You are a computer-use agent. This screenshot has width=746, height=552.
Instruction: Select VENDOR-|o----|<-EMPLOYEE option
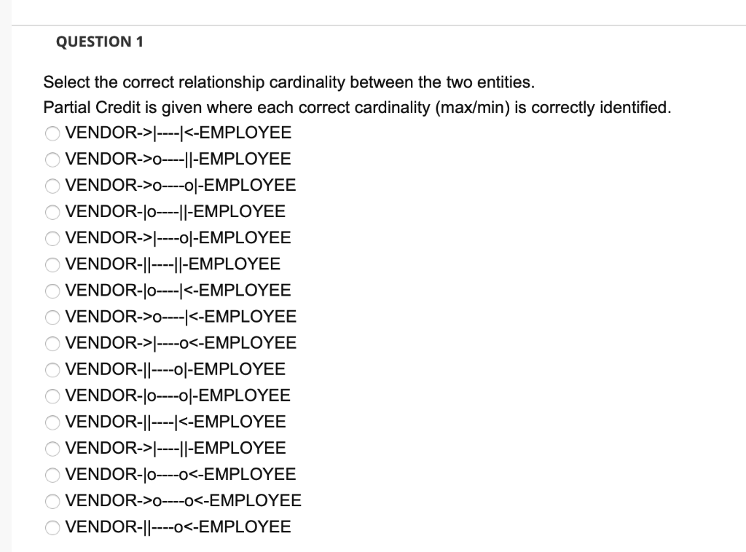(52, 291)
